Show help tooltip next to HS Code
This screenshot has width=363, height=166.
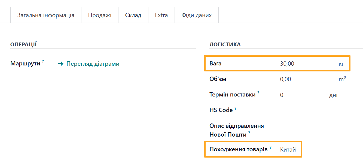(235, 108)
